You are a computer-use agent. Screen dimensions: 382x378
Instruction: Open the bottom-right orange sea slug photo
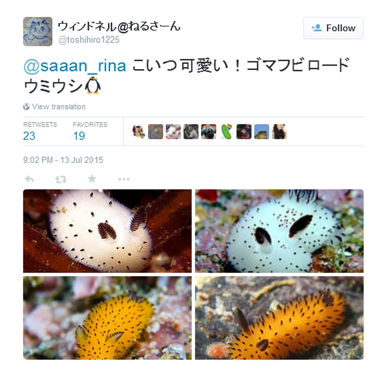(x=279, y=318)
